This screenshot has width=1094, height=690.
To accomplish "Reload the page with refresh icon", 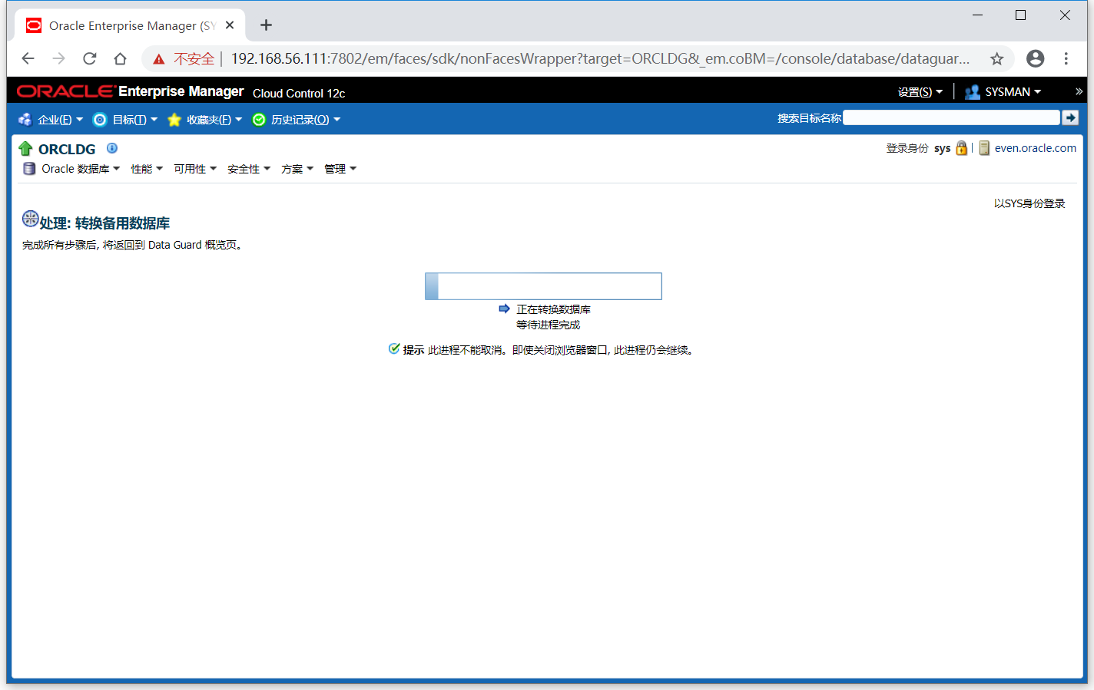I will 90,58.
